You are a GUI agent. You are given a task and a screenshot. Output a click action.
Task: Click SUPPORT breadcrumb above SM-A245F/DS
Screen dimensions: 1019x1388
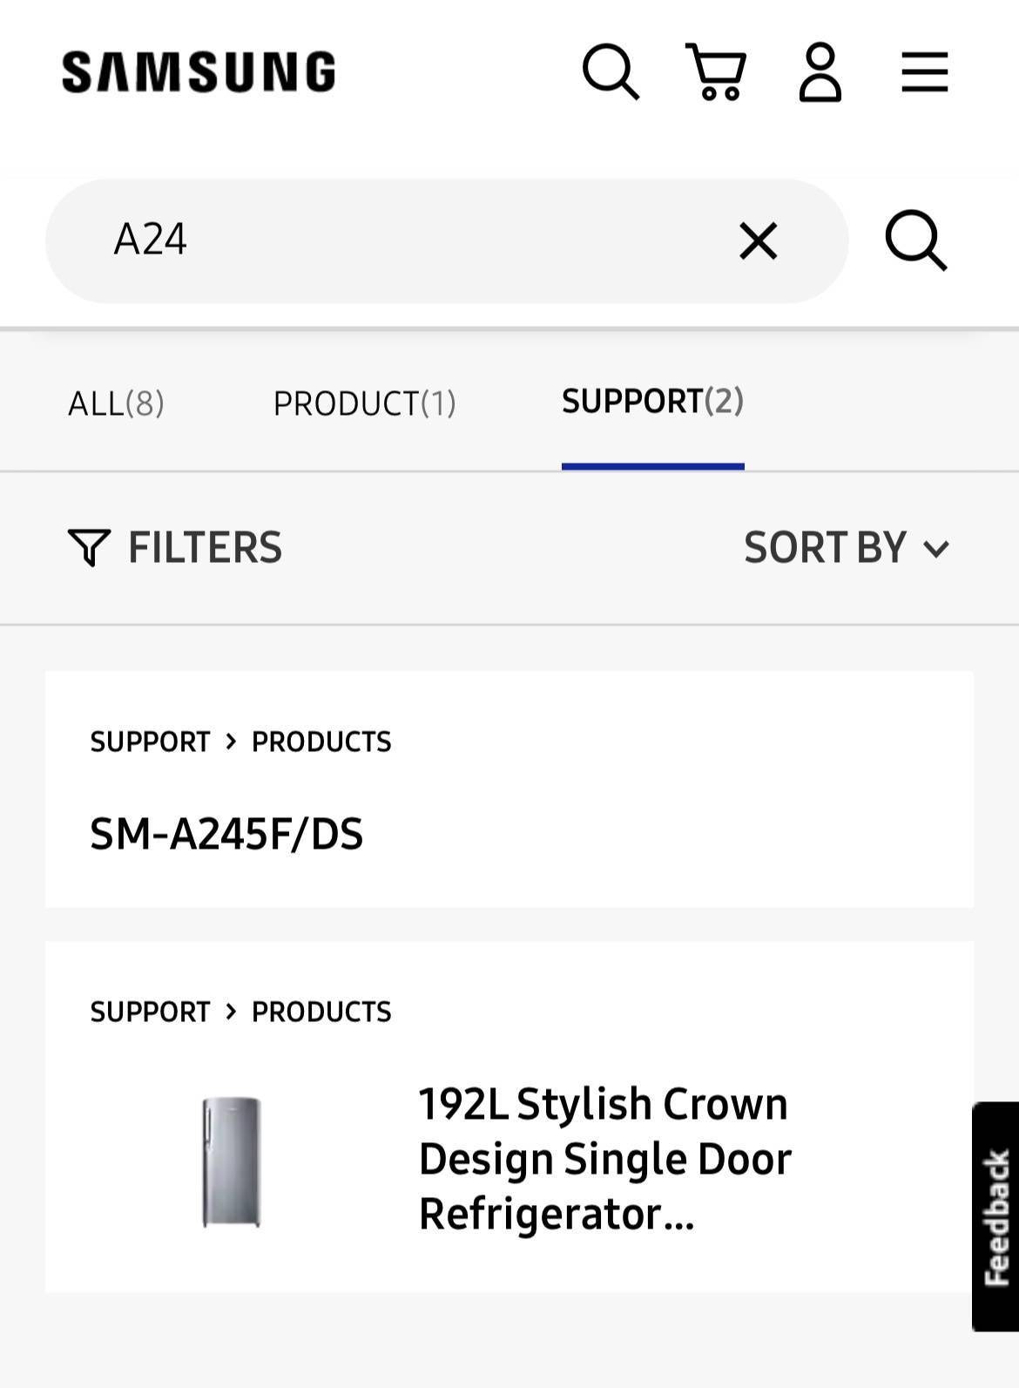[150, 741]
